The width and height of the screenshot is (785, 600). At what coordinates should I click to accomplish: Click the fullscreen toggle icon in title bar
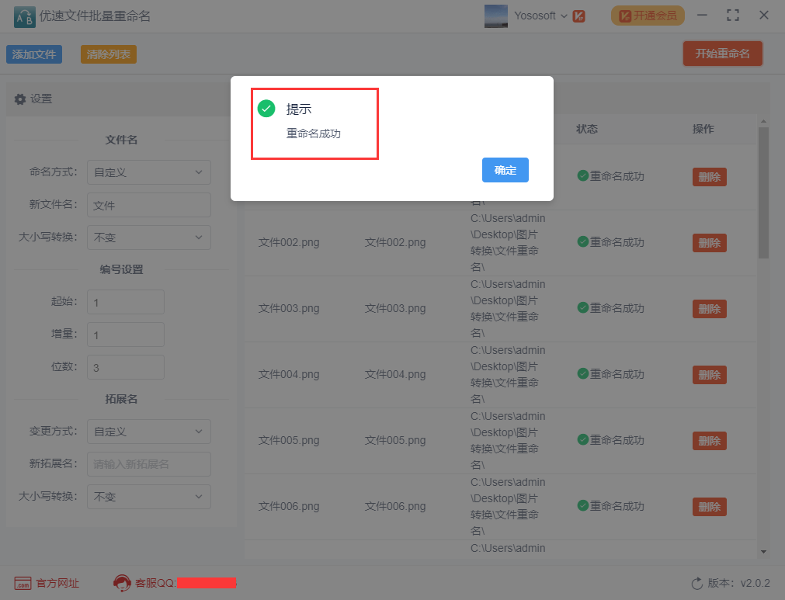coord(732,16)
